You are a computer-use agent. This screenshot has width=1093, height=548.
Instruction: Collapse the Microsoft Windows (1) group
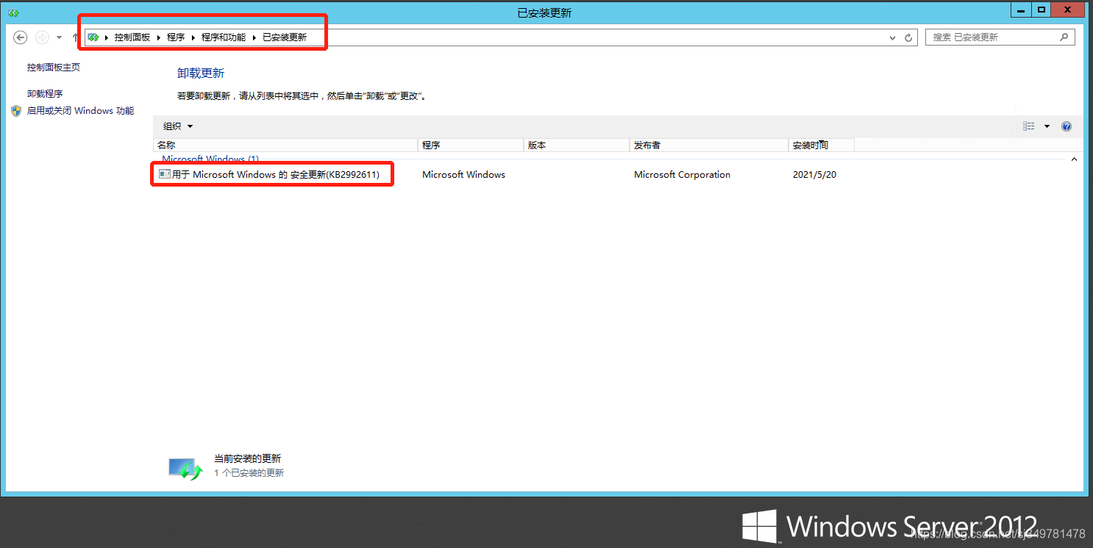[x=1074, y=159]
